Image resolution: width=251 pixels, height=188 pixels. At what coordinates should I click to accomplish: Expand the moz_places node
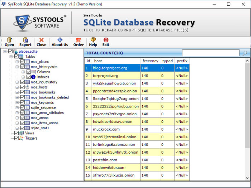[17, 62]
